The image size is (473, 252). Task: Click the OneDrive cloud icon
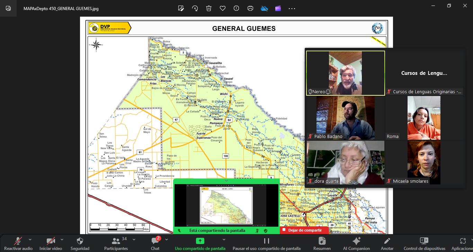(265, 8)
